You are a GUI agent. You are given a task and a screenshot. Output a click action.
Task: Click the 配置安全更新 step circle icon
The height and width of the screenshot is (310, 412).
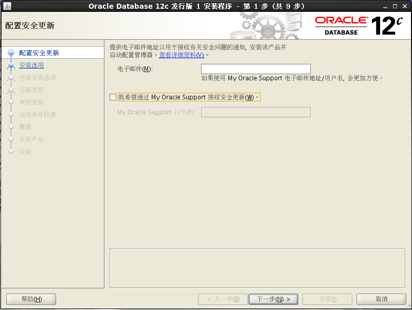point(11,53)
